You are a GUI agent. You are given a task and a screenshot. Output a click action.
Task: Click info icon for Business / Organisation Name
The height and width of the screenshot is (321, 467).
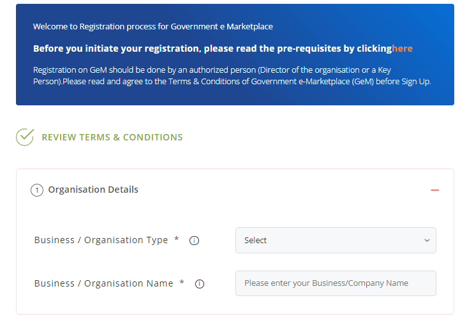coord(200,284)
